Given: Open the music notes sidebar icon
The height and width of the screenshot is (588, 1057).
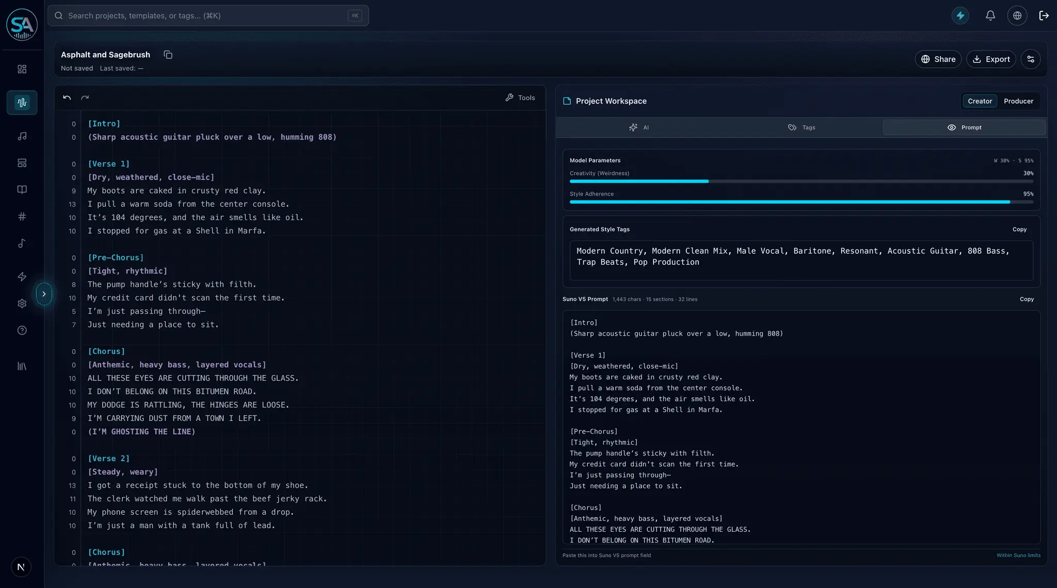Looking at the screenshot, I should (x=22, y=136).
